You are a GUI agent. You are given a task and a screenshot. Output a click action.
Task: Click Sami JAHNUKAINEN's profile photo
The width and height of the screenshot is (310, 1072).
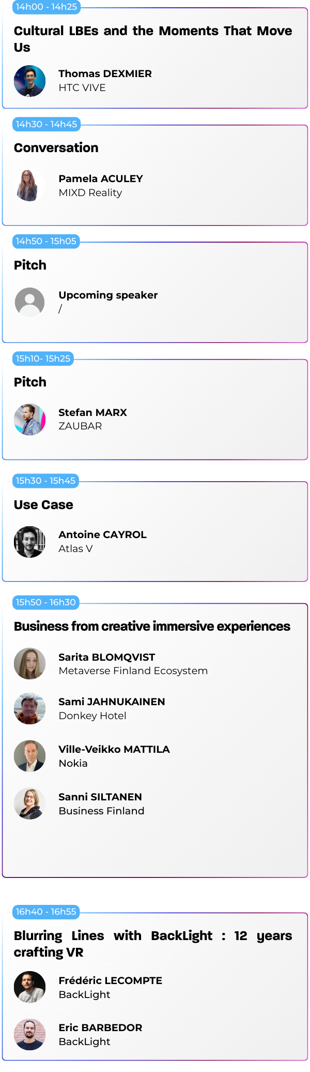tap(29, 708)
